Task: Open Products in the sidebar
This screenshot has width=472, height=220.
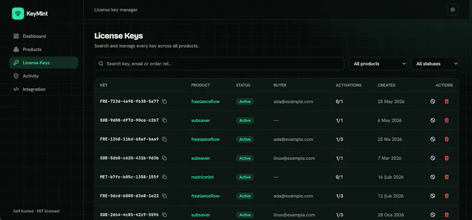Action: (44, 49)
